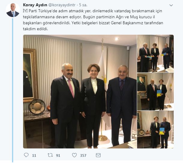The image size is (183, 164).
Task: Open middle-right photo with Atatürk portrait
Action: point(155,92)
